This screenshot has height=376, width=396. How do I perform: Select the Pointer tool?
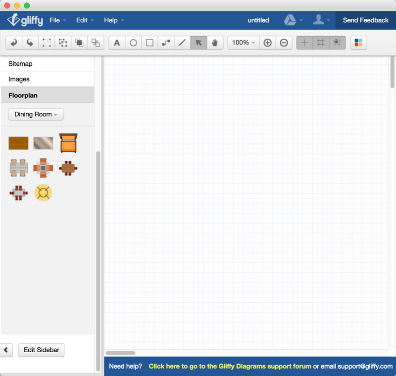[x=199, y=43]
